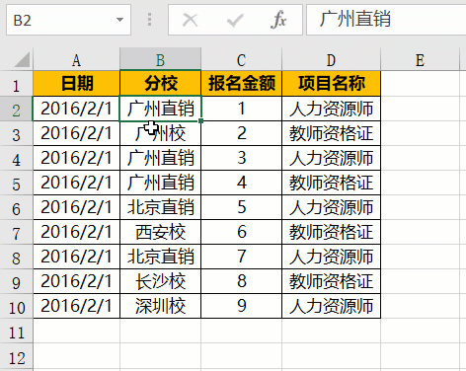Select cell D2 人力资源师
This screenshot has height=371, width=466.
tap(331, 109)
